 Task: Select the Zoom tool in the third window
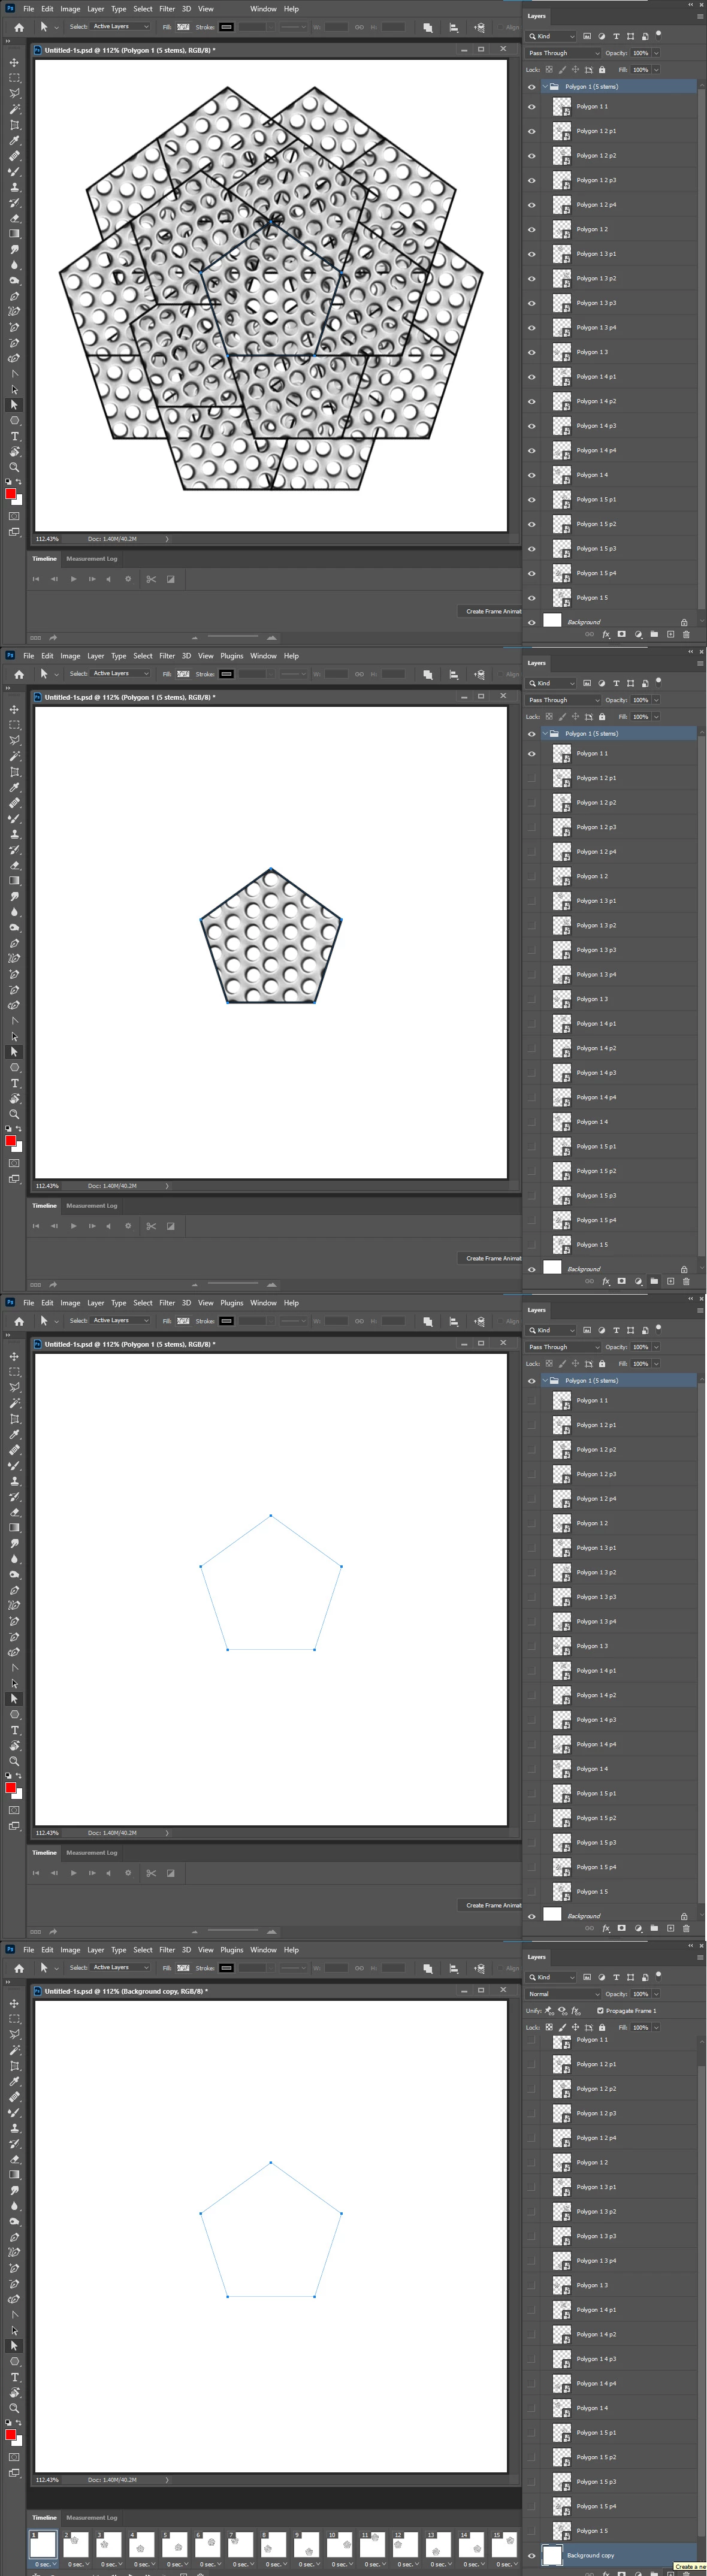click(14, 1761)
